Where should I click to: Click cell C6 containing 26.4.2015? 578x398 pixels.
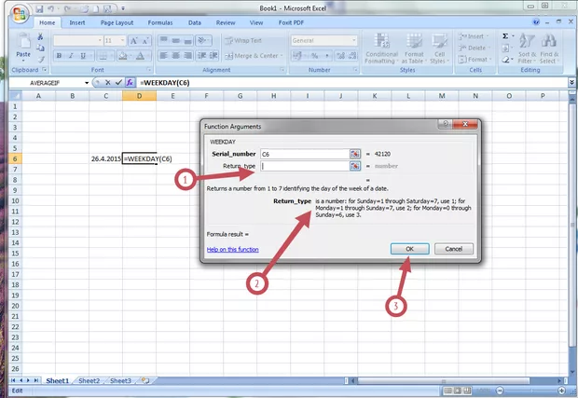click(x=105, y=158)
